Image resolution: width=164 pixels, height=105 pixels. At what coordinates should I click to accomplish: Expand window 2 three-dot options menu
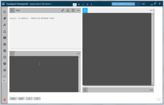[x=151, y=10]
